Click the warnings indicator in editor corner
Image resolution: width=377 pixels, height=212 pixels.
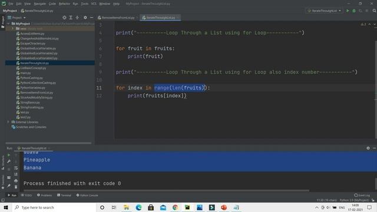coord(363,24)
